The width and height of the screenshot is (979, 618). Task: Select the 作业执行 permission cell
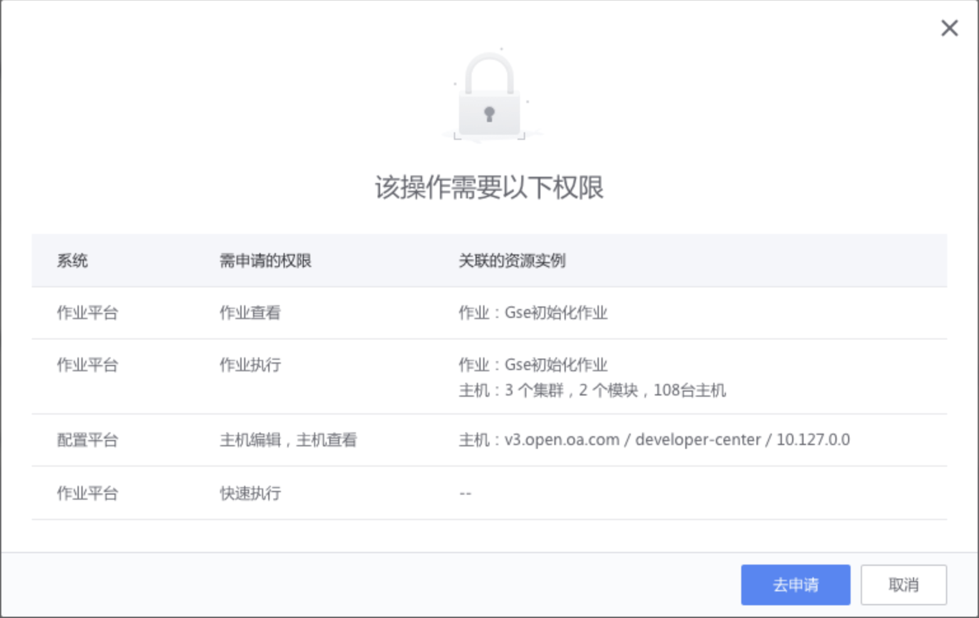pos(250,365)
